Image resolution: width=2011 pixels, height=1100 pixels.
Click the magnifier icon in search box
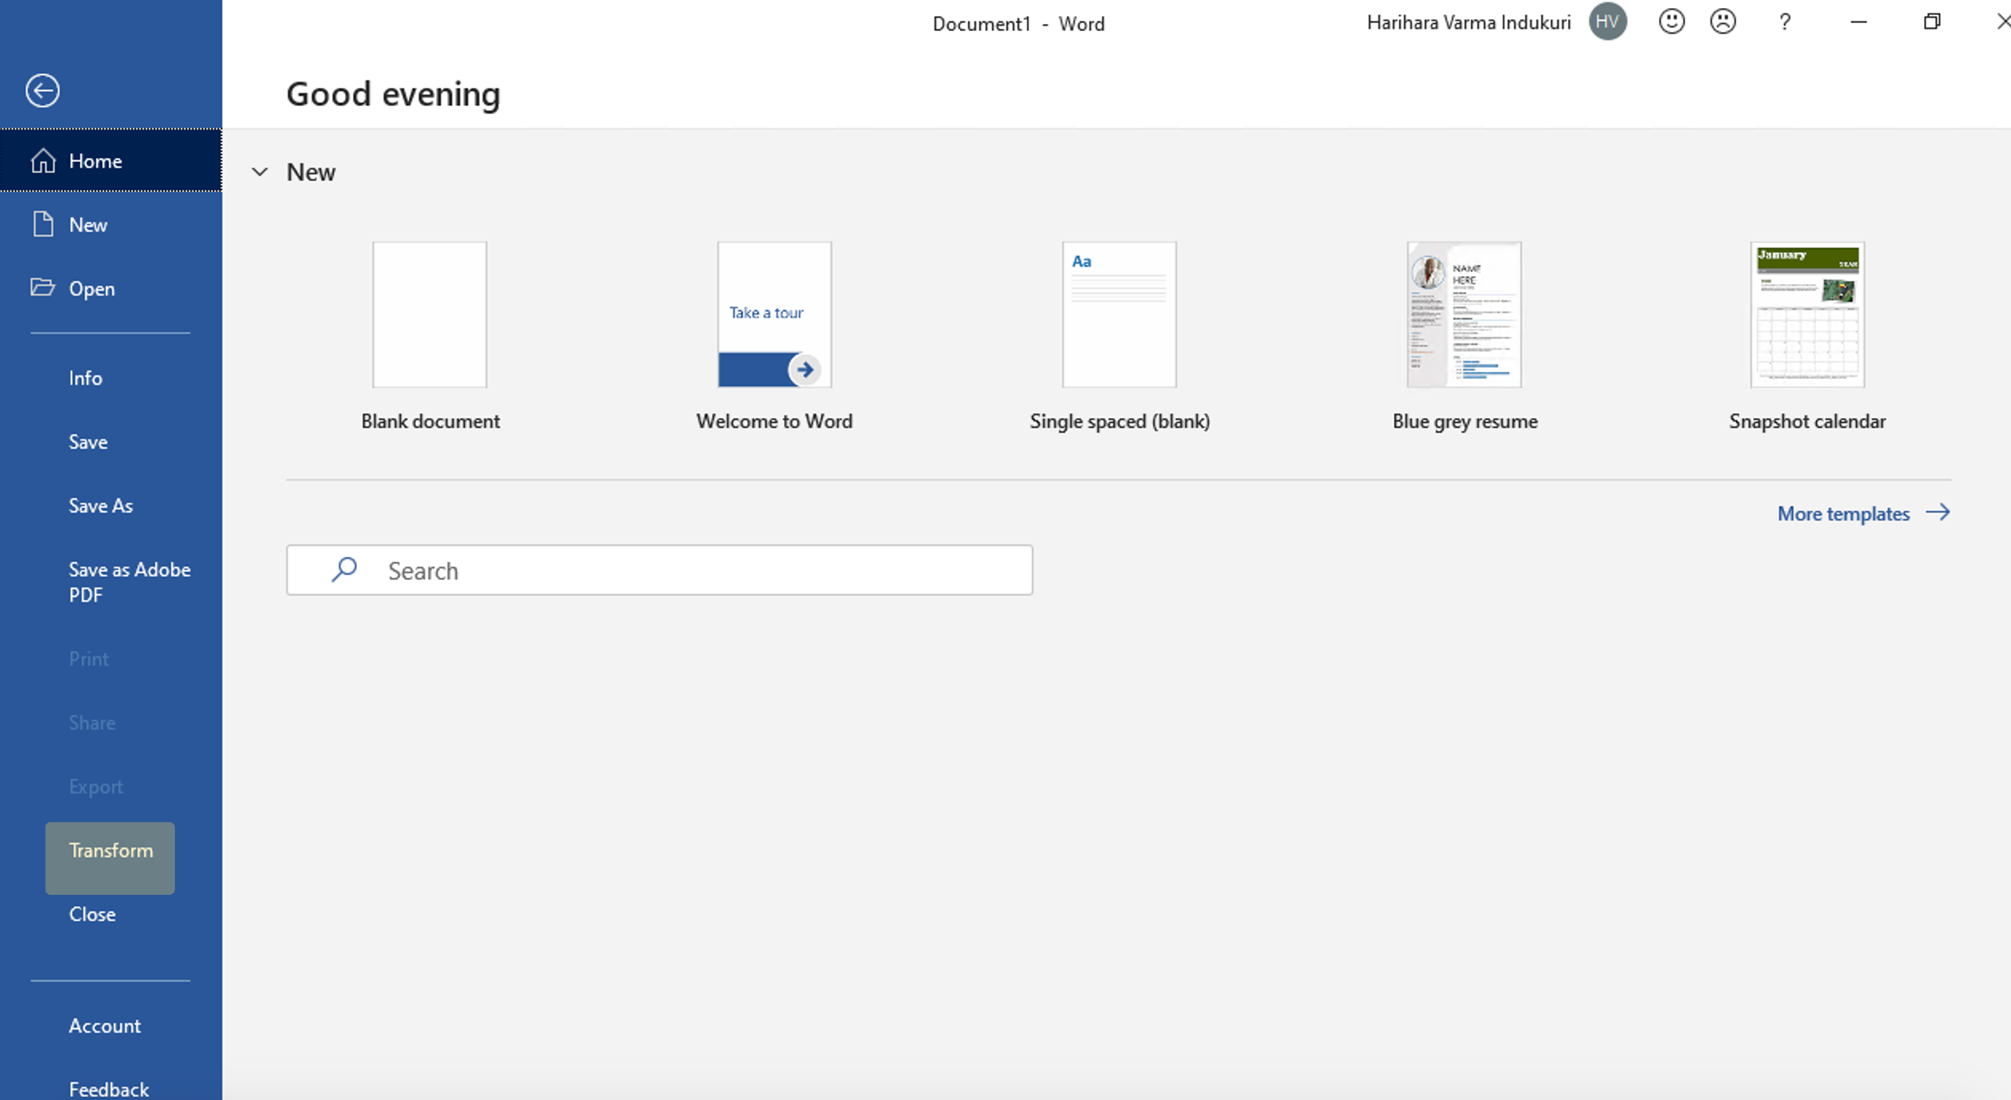(344, 570)
